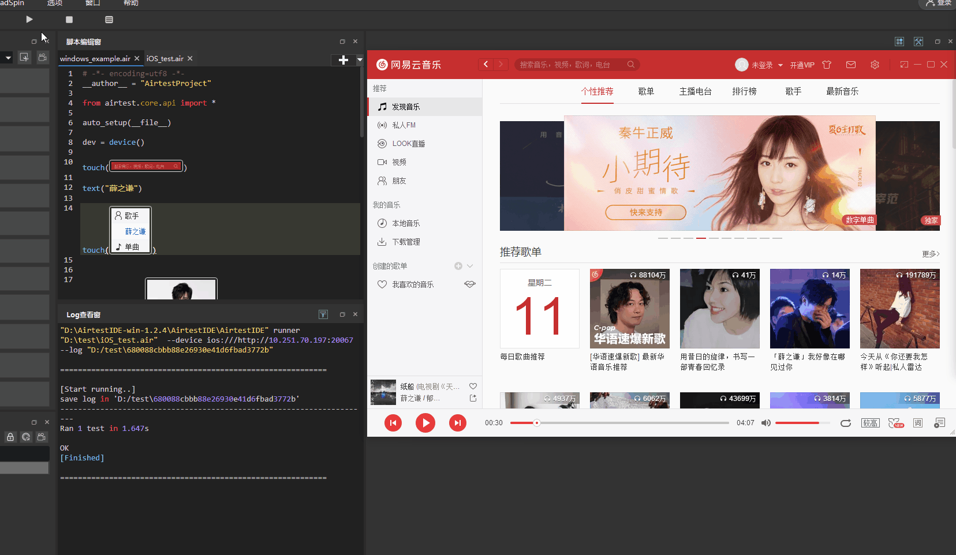The width and height of the screenshot is (956, 555).
Task: Switch to mini mode icon
Action: pos(904,65)
